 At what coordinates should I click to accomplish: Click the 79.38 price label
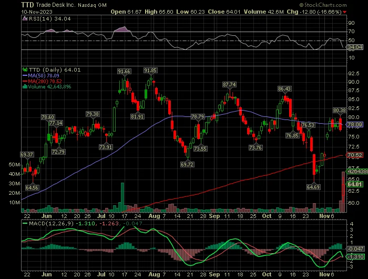93,114
